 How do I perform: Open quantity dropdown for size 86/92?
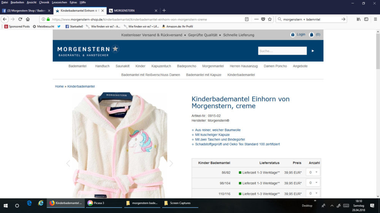[313, 172]
